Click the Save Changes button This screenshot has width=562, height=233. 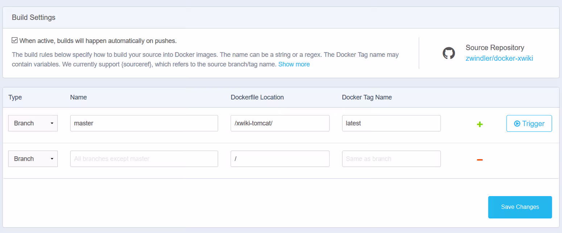[520, 207]
